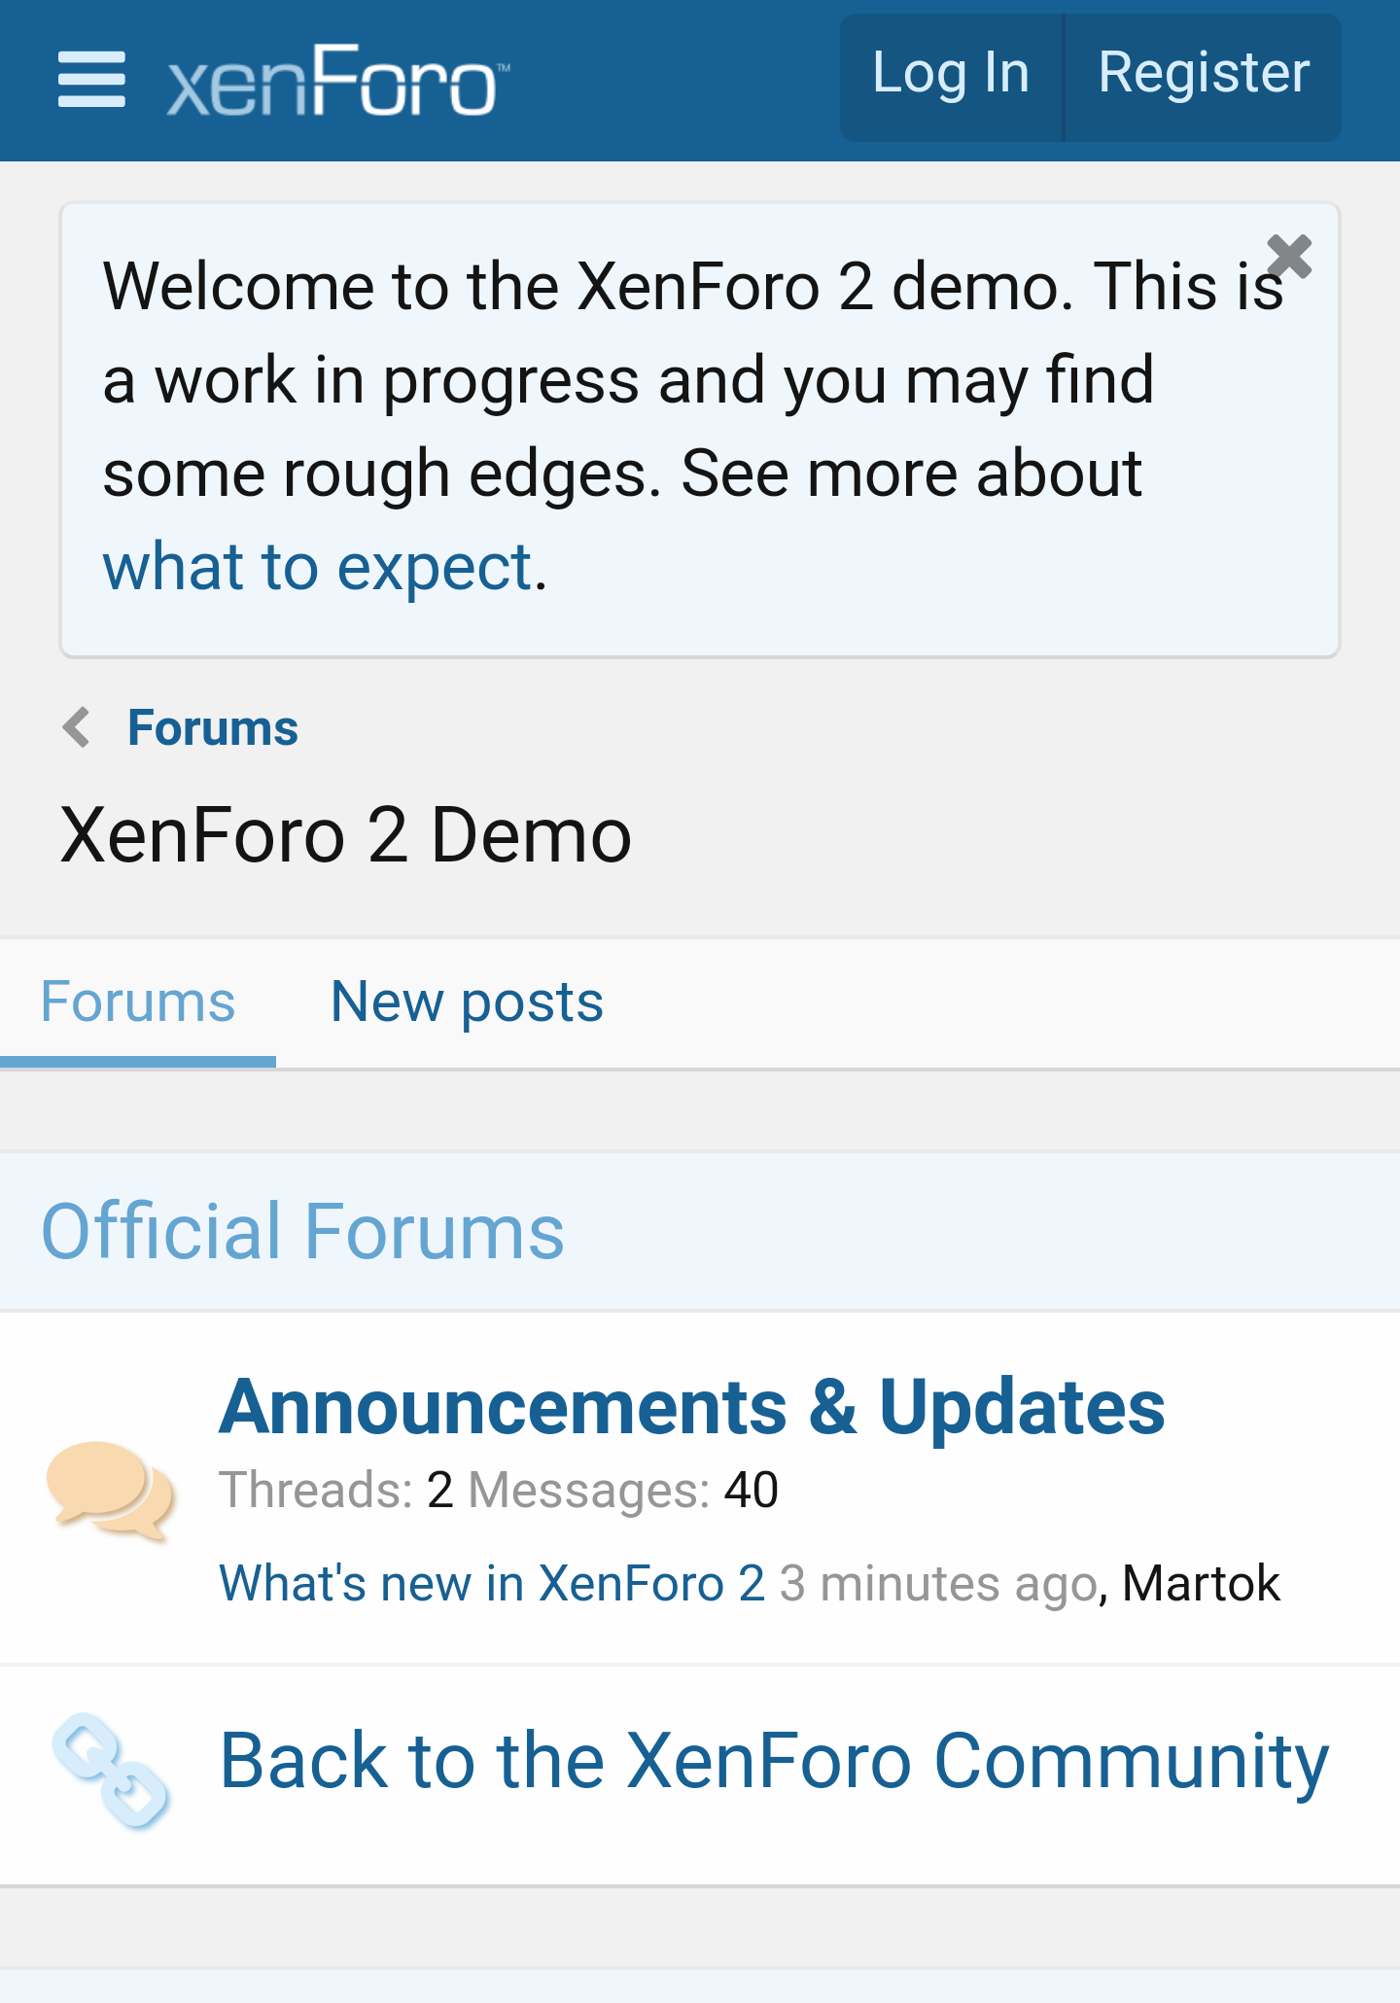Follow the 'what to expect' link
1400x2003 pixels.
[x=319, y=567]
